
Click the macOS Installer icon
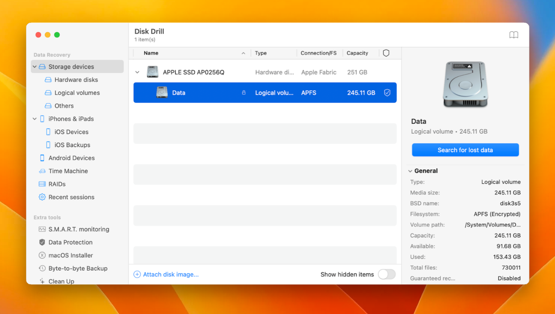coord(42,255)
